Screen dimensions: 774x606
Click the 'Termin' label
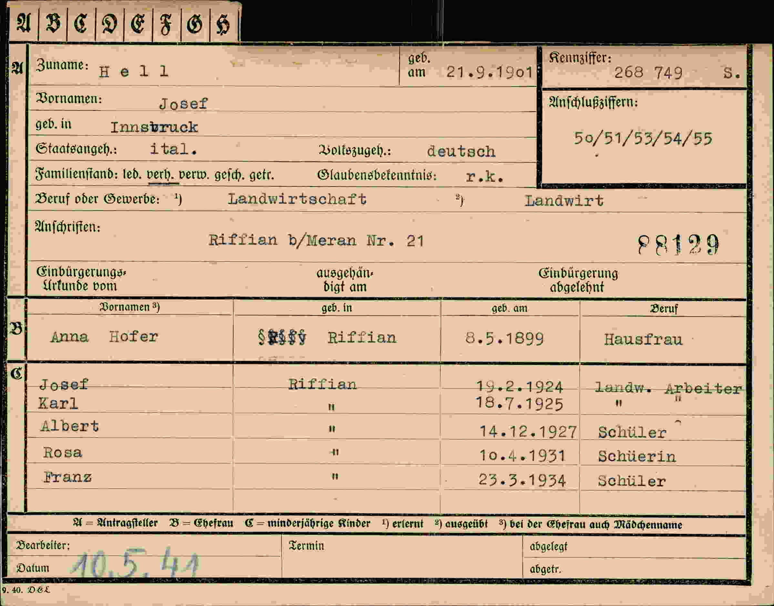click(306, 546)
